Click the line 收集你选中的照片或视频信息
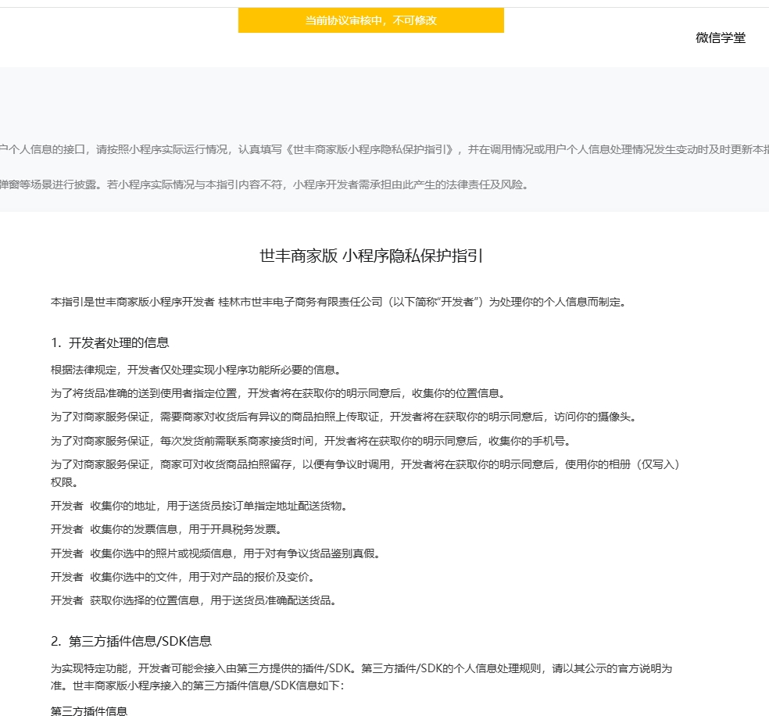769x716 pixels. coord(216,553)
